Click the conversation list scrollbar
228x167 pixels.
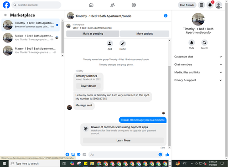click(62, 37)
